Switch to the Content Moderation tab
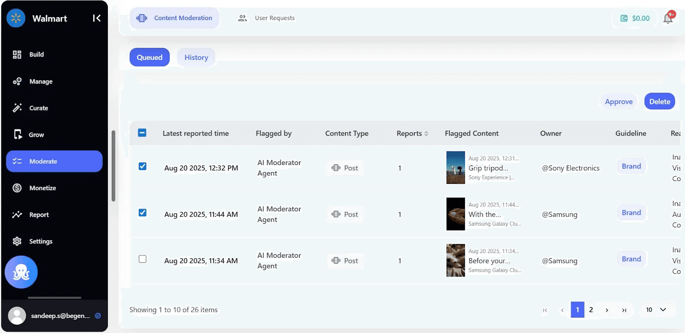Viewport: 685px width, 333px height. (174, 18)
